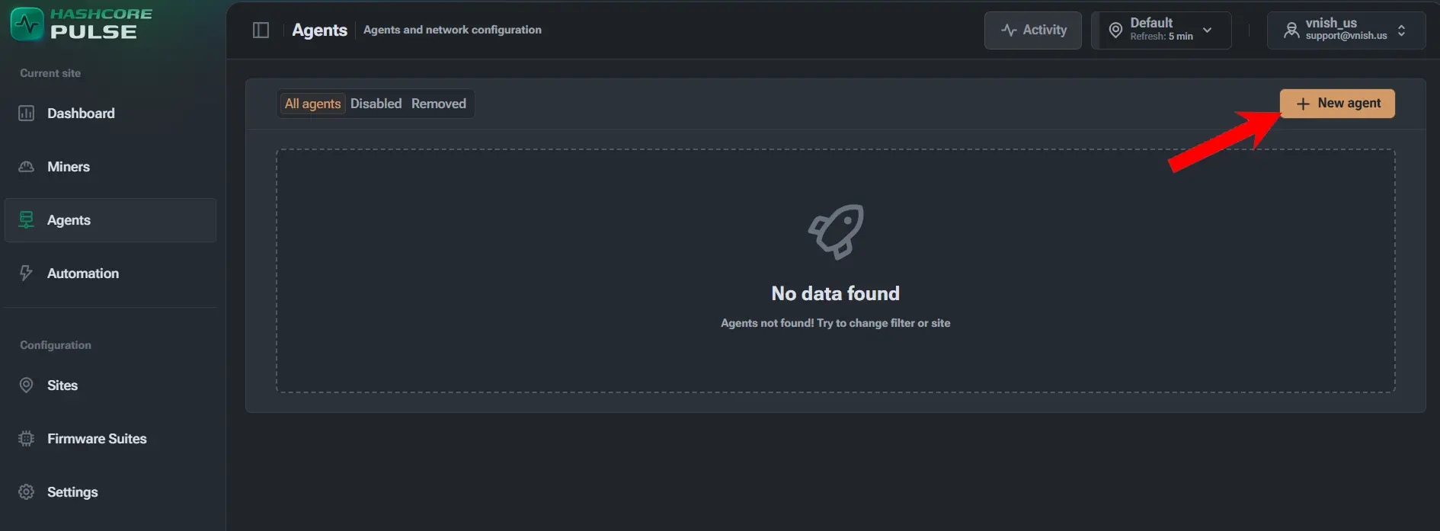Open Settings label in the sidebar
Screen dimensions: 1440x531
pos(72,492)
